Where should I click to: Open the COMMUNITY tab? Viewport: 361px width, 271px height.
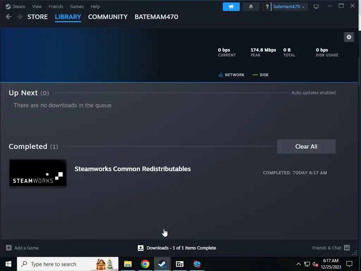(108, 17)
